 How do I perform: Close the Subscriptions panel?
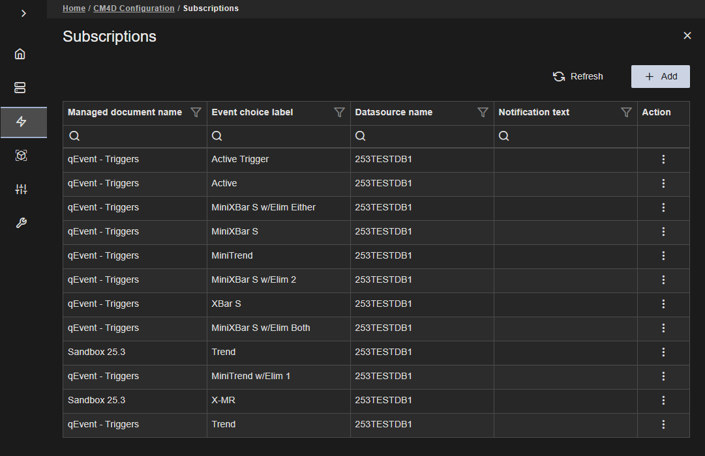pyautogui.click(x=687, y=36)
